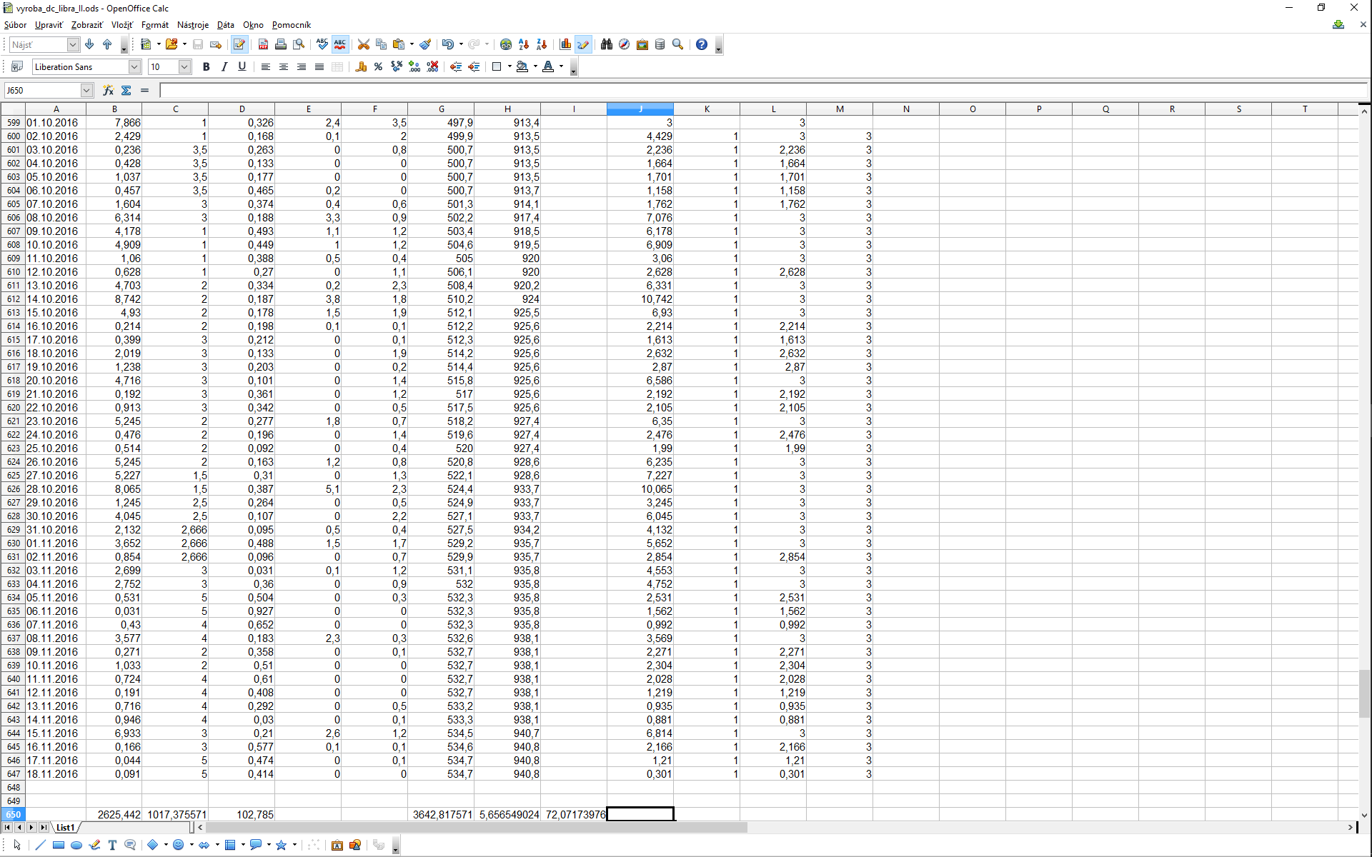The width and height of the screenshot is (1372, 857).
Task: Open the Function Wizard icon
Action: (108, 90)
